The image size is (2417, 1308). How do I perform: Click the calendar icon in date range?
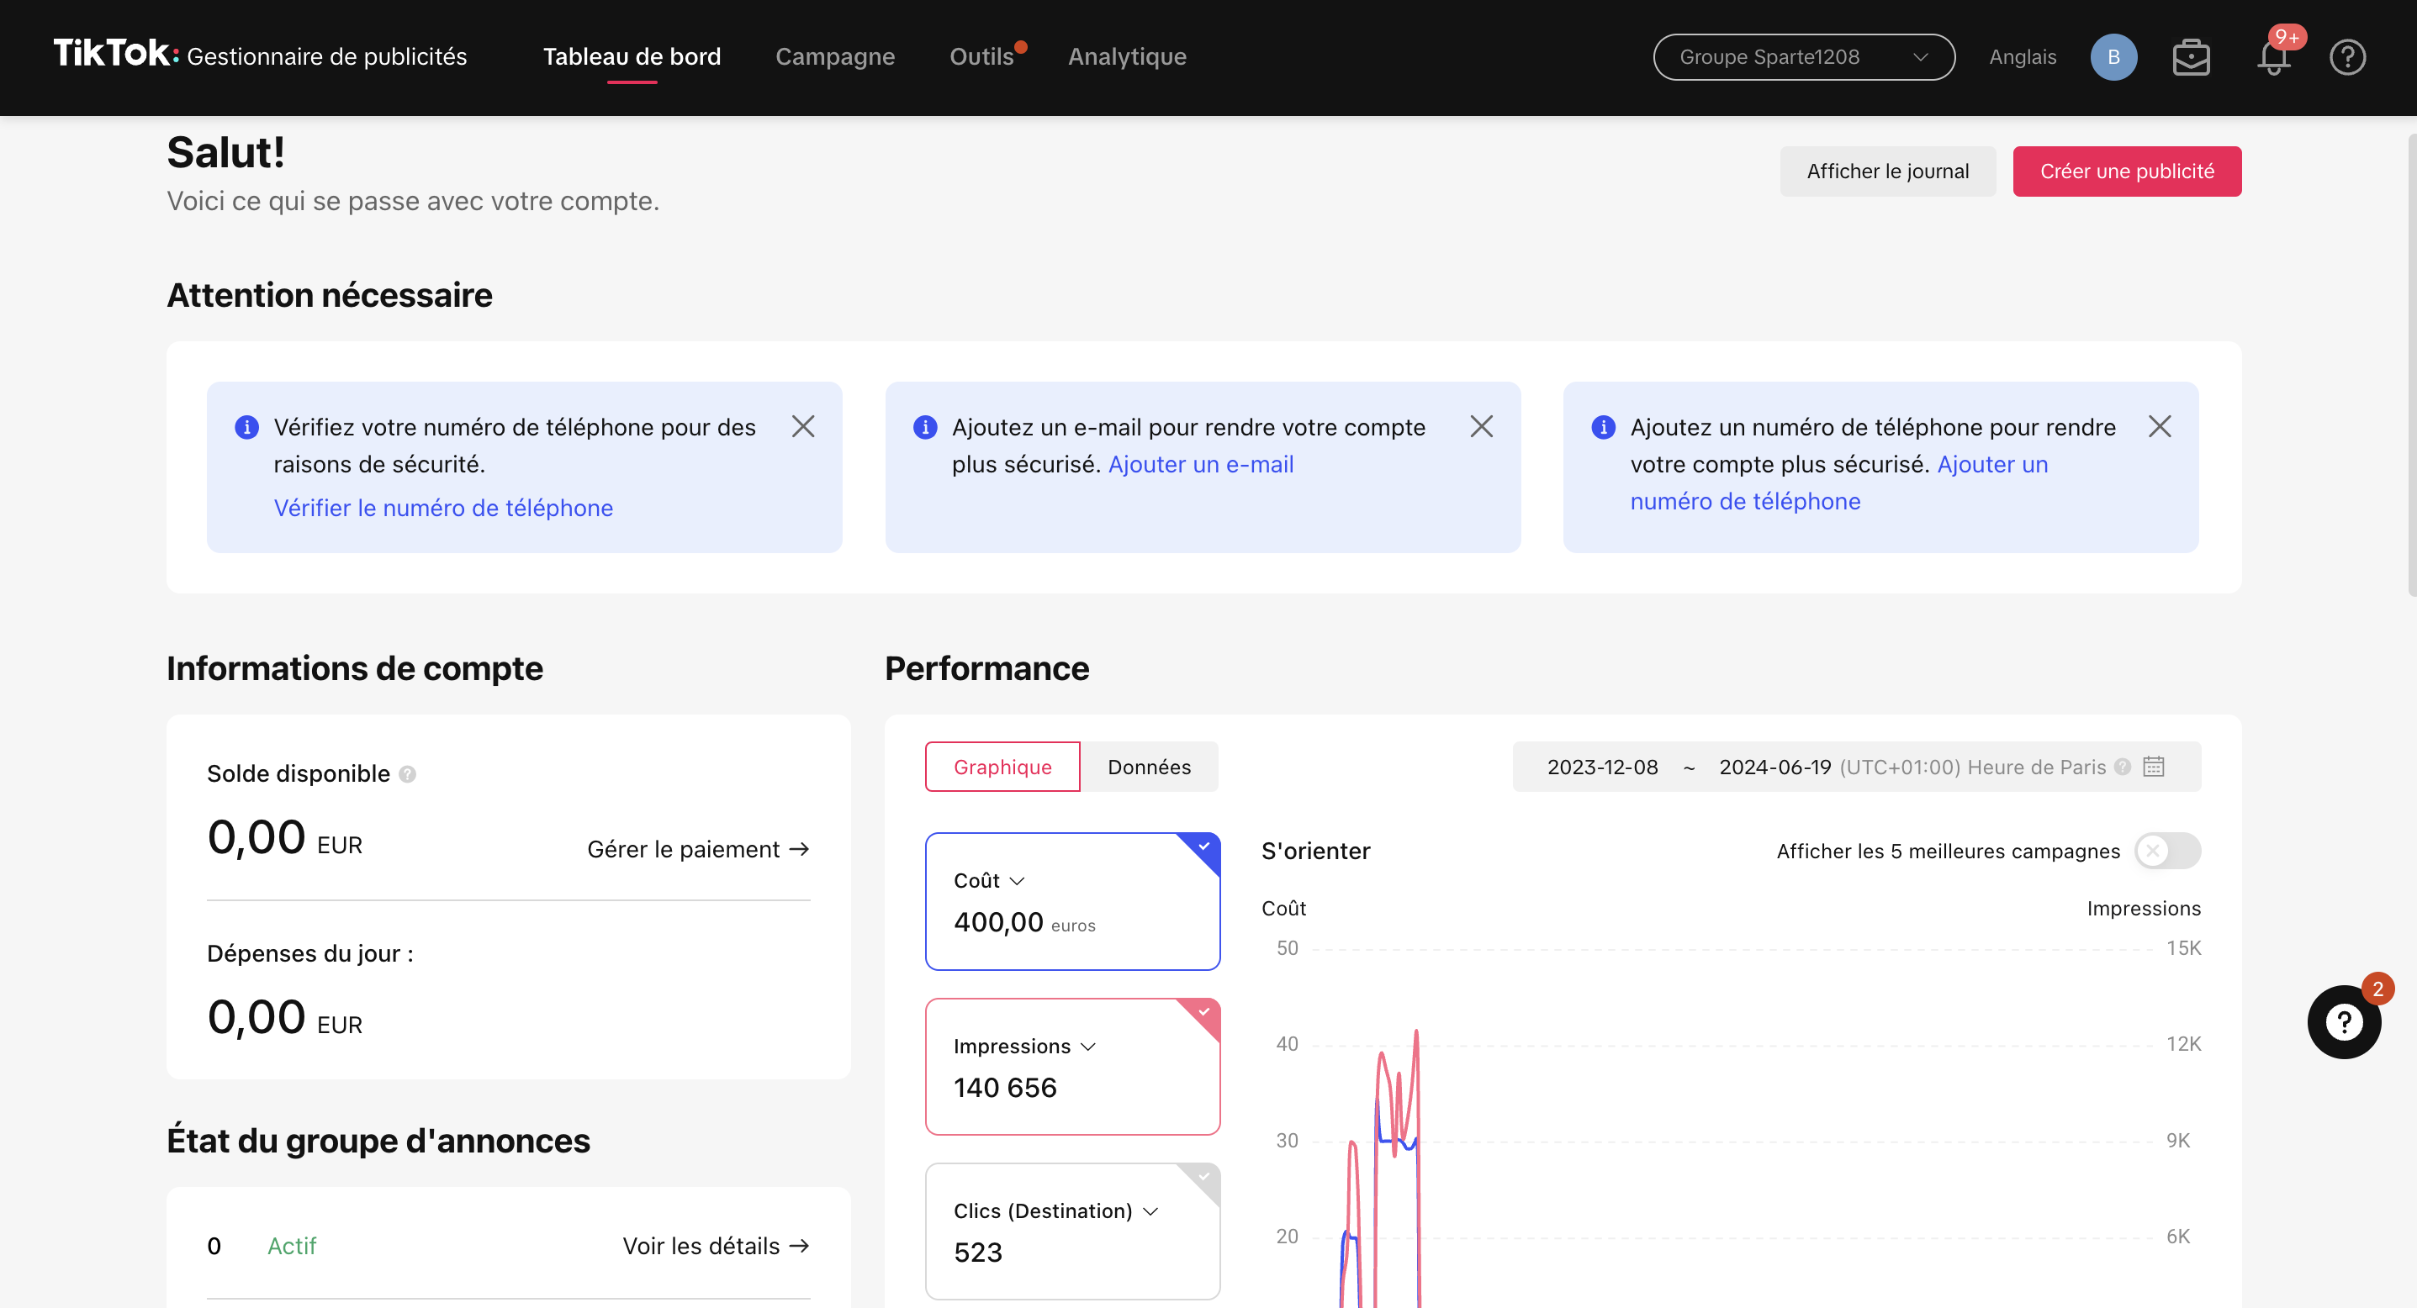point(2153,766)
